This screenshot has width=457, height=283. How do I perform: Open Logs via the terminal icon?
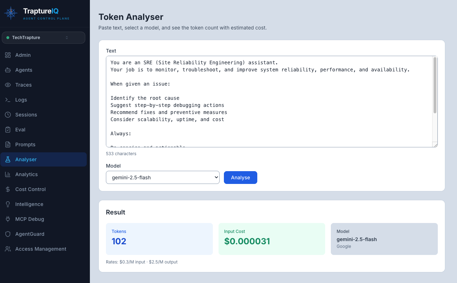click(x=7, y=100)
